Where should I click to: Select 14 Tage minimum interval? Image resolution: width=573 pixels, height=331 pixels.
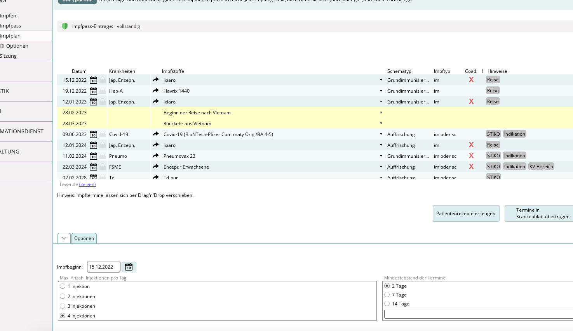387,303
